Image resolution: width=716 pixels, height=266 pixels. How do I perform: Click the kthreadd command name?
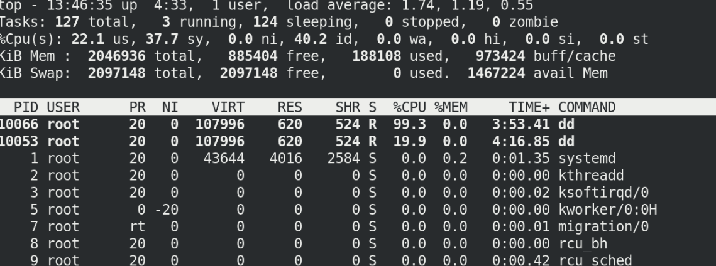(x=591, y=176)
